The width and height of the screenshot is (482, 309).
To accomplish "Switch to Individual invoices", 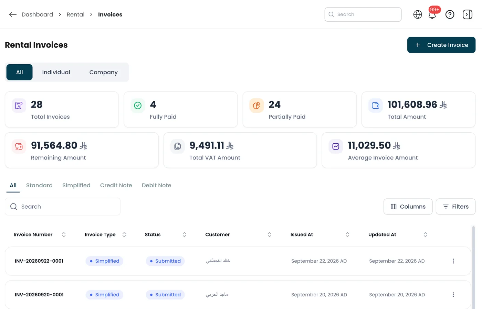I will click(x=56, y=72).
